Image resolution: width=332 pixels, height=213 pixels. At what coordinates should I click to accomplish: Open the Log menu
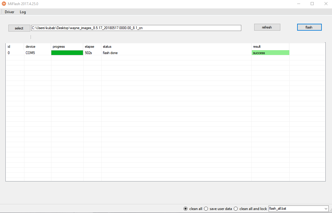pos(23,12)
